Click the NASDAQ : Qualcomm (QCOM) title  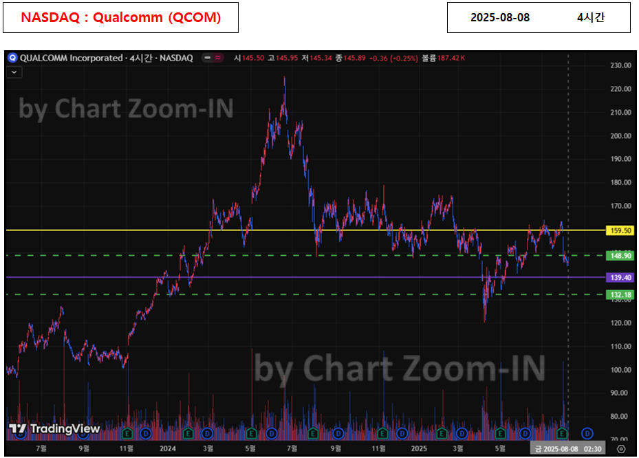(x=120, y=17)
